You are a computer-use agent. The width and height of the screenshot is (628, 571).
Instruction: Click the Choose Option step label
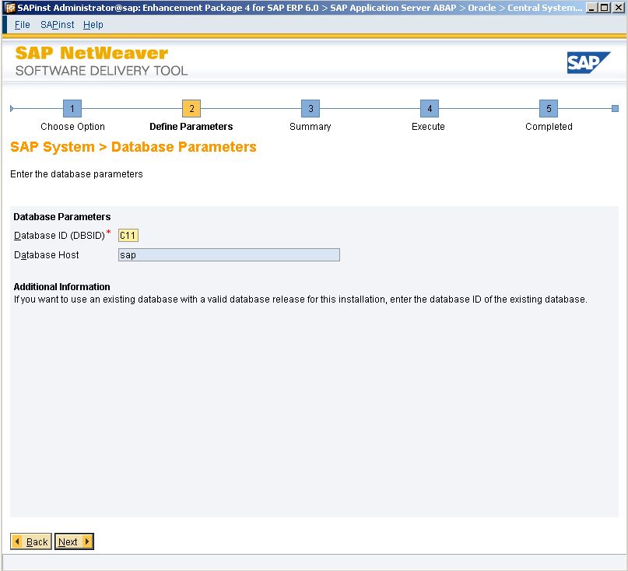pyautogui.click(x=72, y=127)
